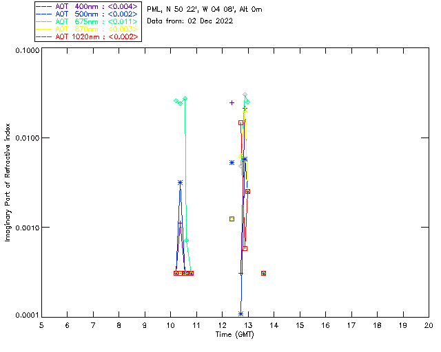Click the x-axis tick label 15
The width and height of the screenshot is (441, 352).
pos(300,325)
